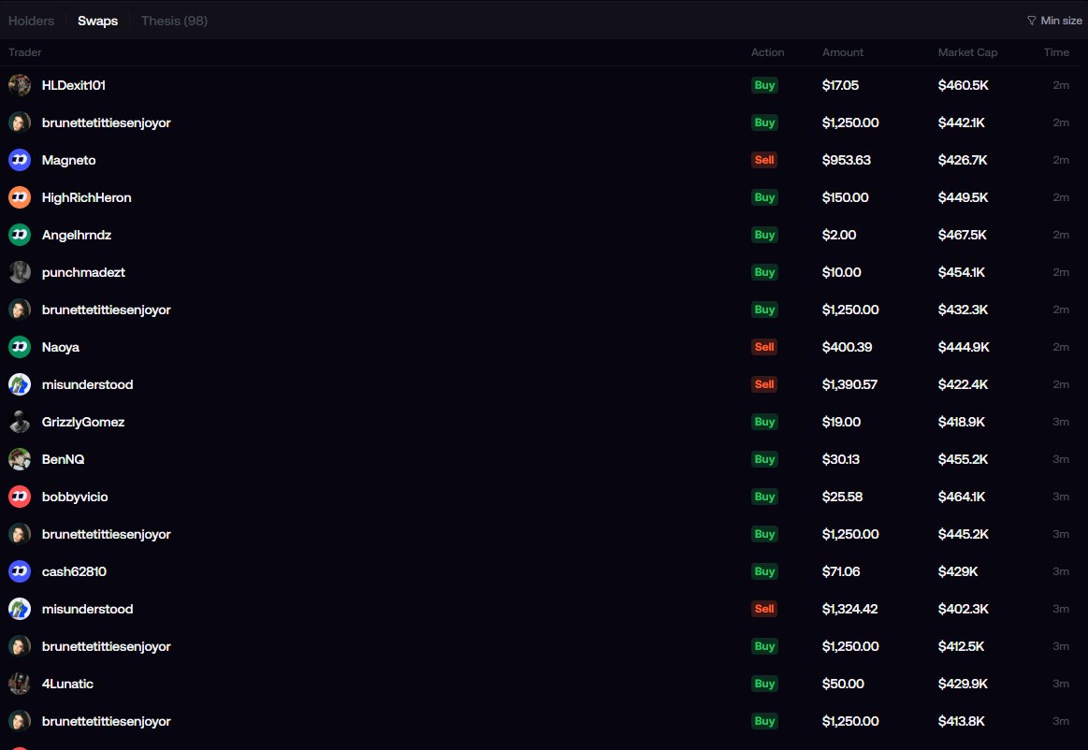Click the $1,390.57 amount
The width and height of the screenshot is (1088, 750).
coord(850,384)
